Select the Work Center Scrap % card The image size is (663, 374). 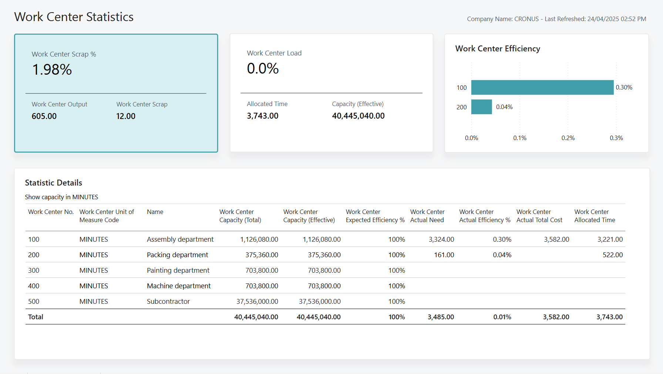116,92
